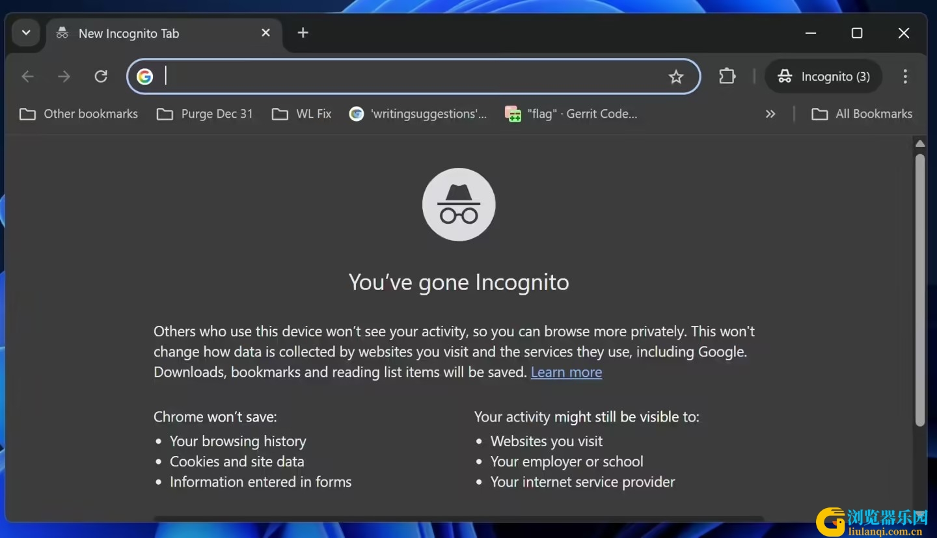Open the "flag" Gerrit Code bookmark
Viewport: 937px width, 538px height.
(x=571, y=114)
